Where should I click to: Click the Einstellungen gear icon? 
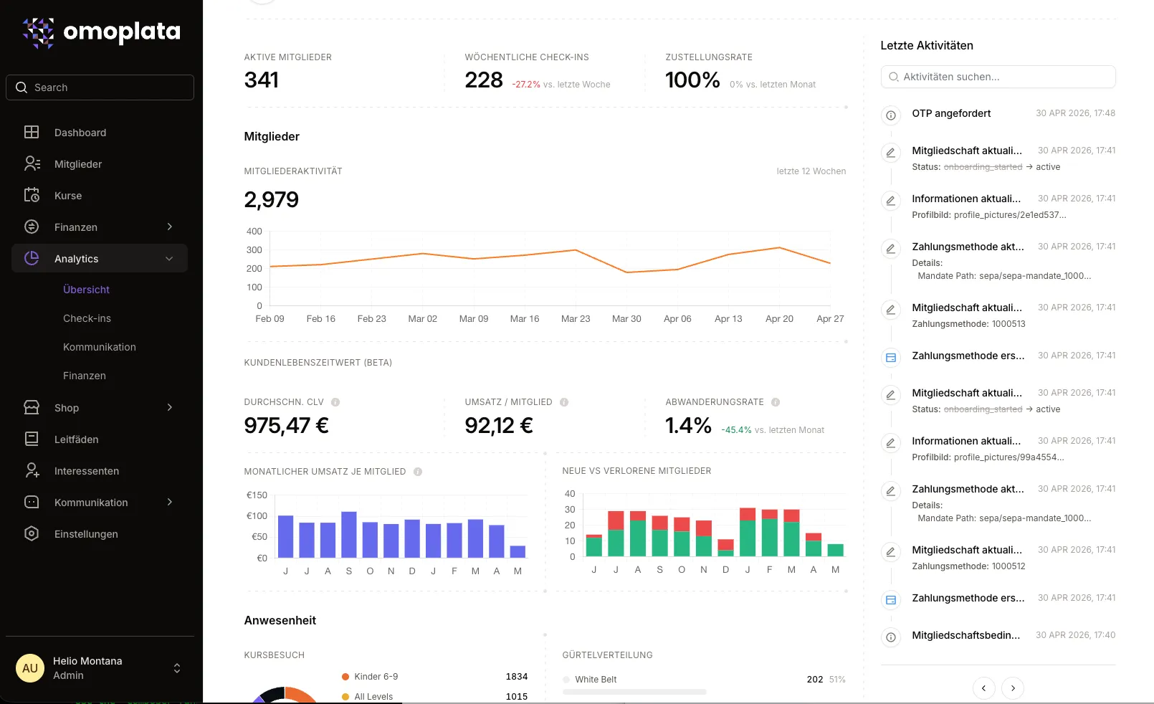point(32,534)
